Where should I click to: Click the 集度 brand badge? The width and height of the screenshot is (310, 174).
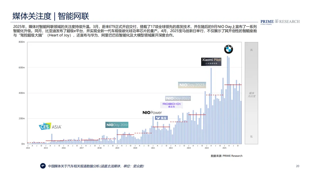coord(161,118)
